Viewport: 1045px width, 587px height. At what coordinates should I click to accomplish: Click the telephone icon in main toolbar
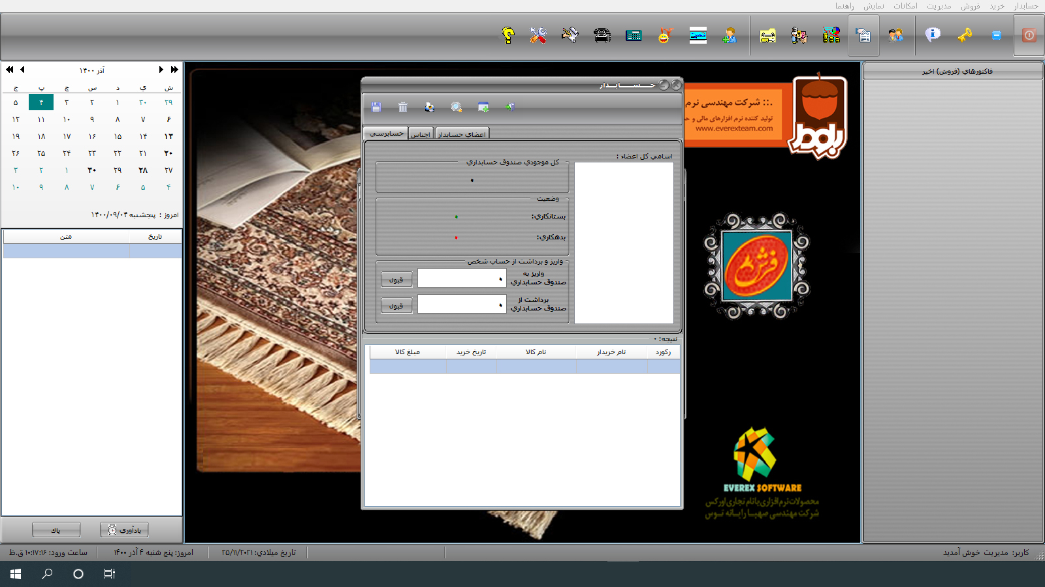coord(602,35)
